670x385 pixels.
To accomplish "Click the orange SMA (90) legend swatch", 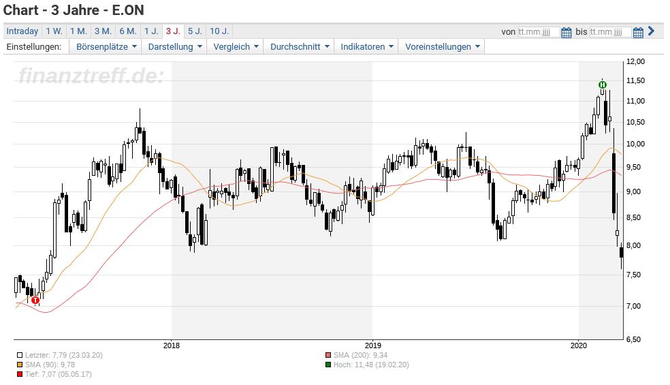I will coord(20,365).
